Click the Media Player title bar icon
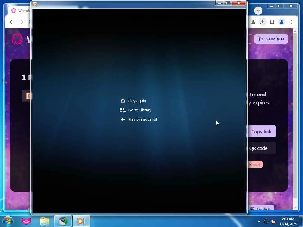The height and width of the screenshot is (227, 303). pyautogui.click(x=35, y=4)
